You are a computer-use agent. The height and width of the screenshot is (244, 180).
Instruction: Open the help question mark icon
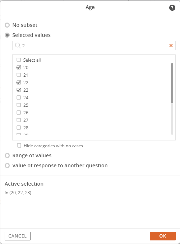[172, 8]
